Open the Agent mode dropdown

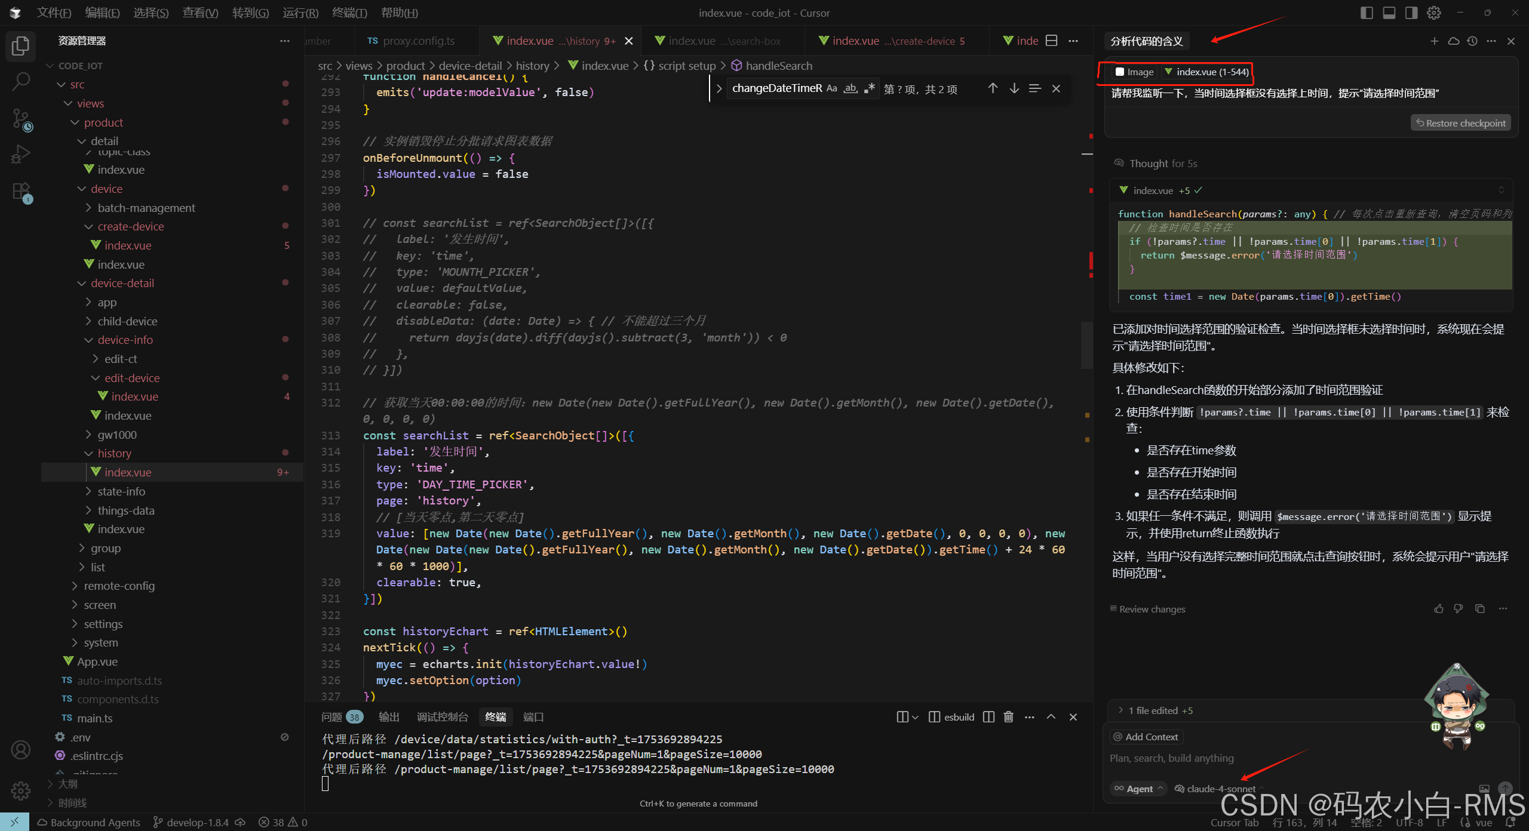coord(1139,789)
